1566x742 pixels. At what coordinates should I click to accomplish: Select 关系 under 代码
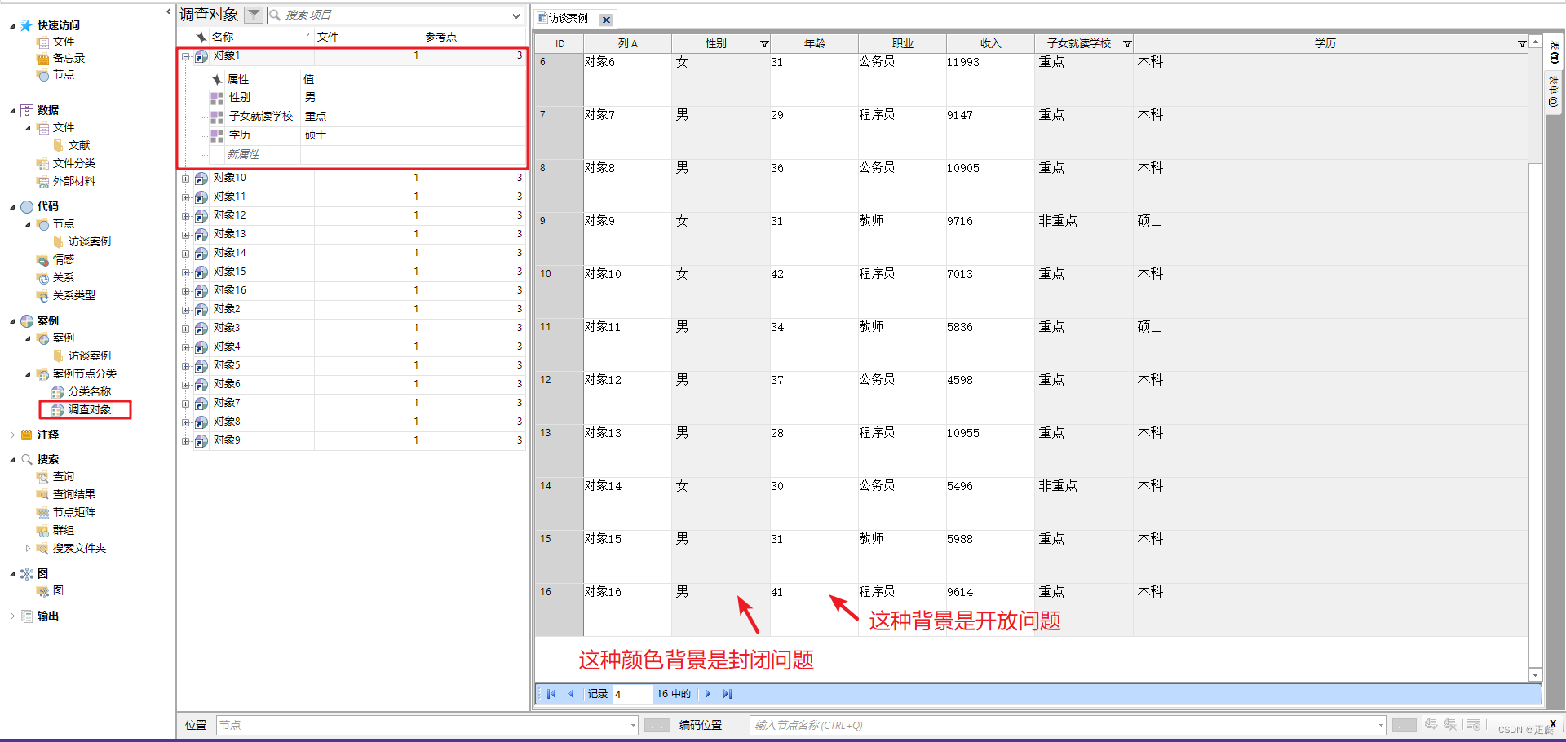click(x=64, y=277)
